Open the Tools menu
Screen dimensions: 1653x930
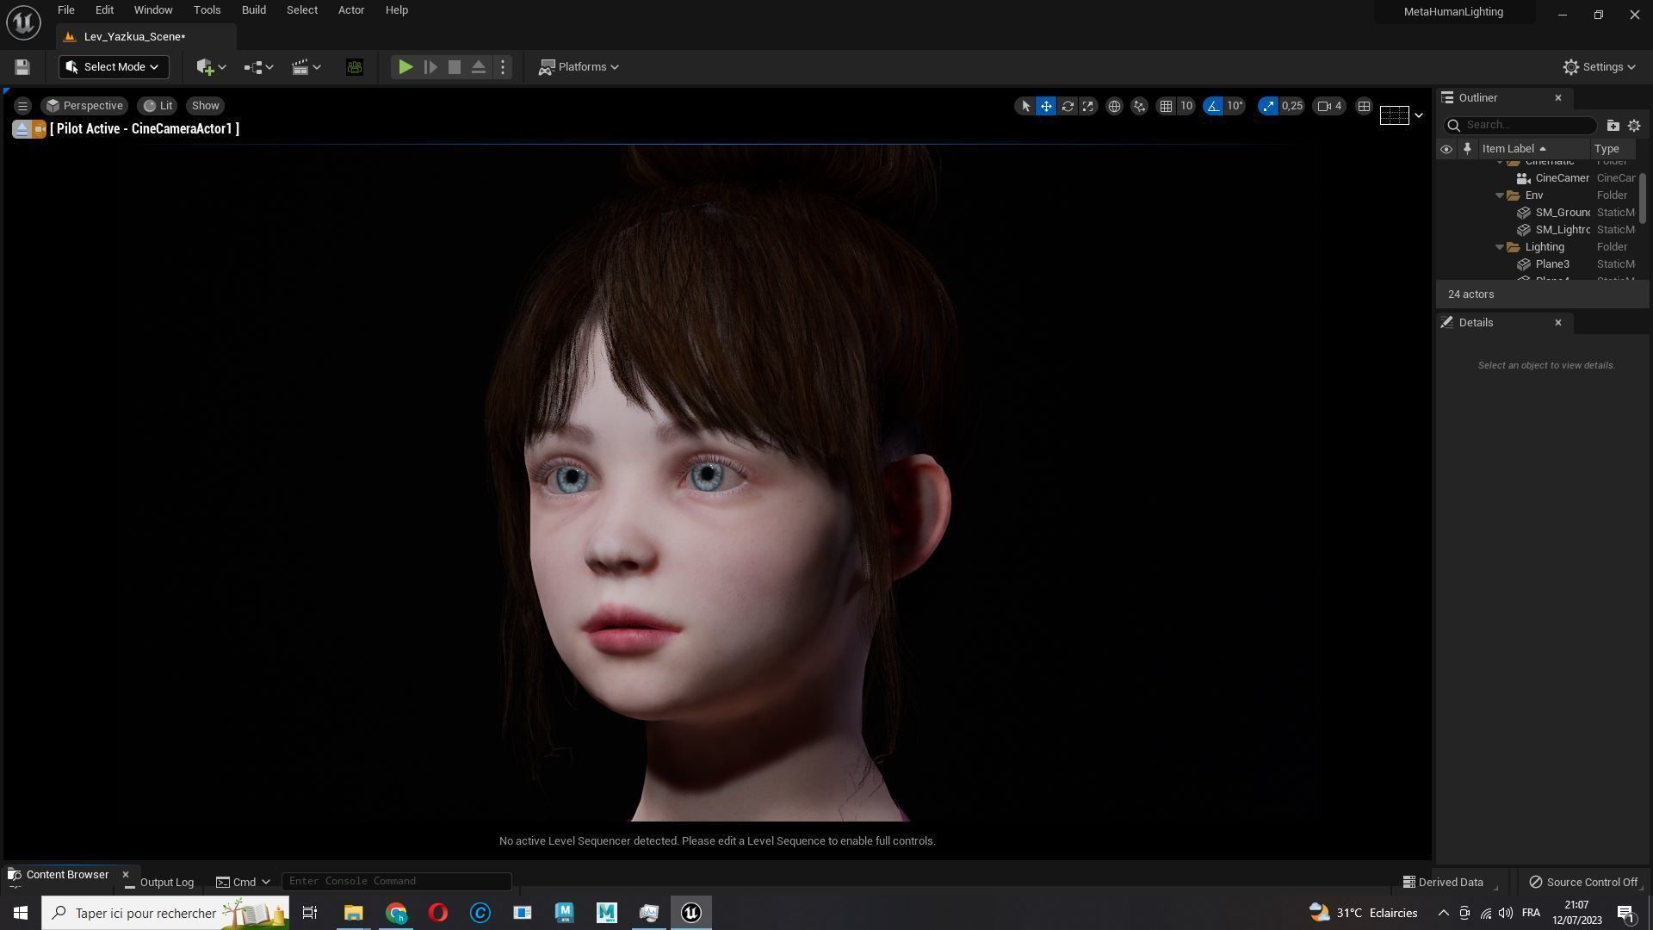(x=207, y=10)
